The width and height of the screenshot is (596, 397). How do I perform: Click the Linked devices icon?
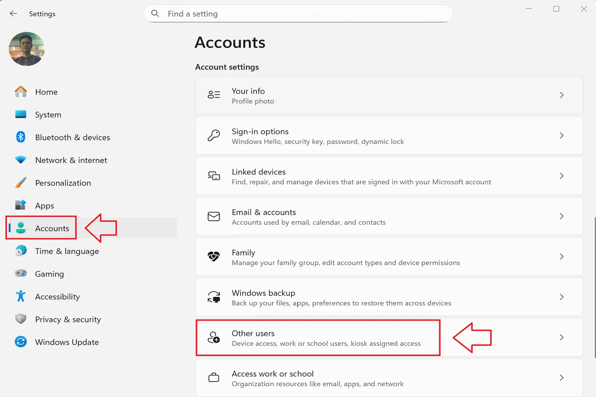pyautogui.click(x=214, y=176)
